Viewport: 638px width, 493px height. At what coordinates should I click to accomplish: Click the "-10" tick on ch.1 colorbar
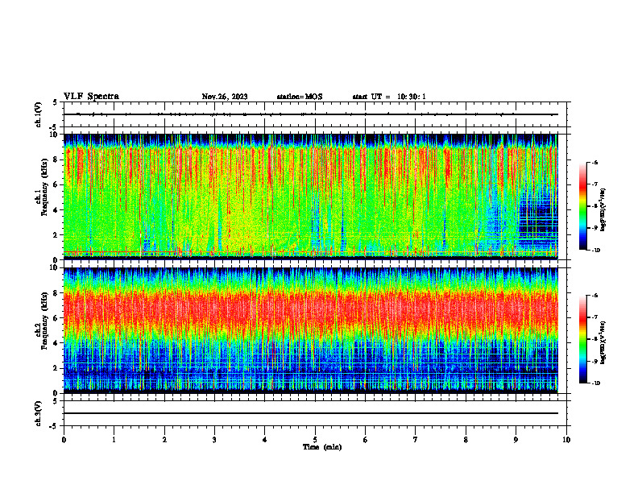[x=596, y=251]
